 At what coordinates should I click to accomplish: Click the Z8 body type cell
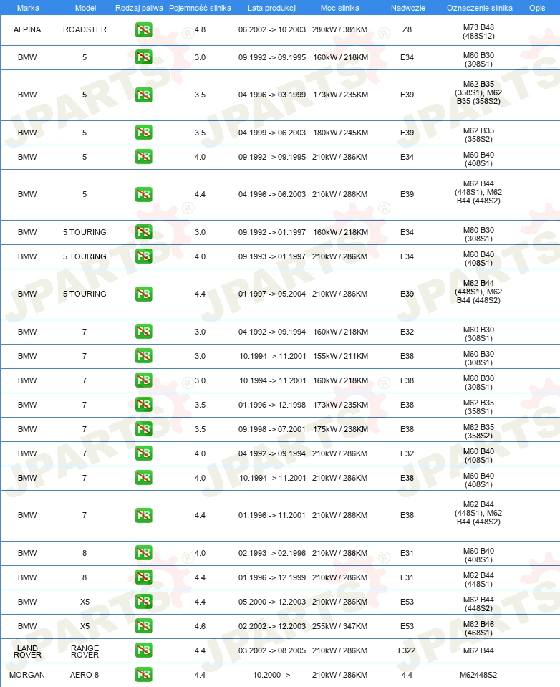[407, 29]
